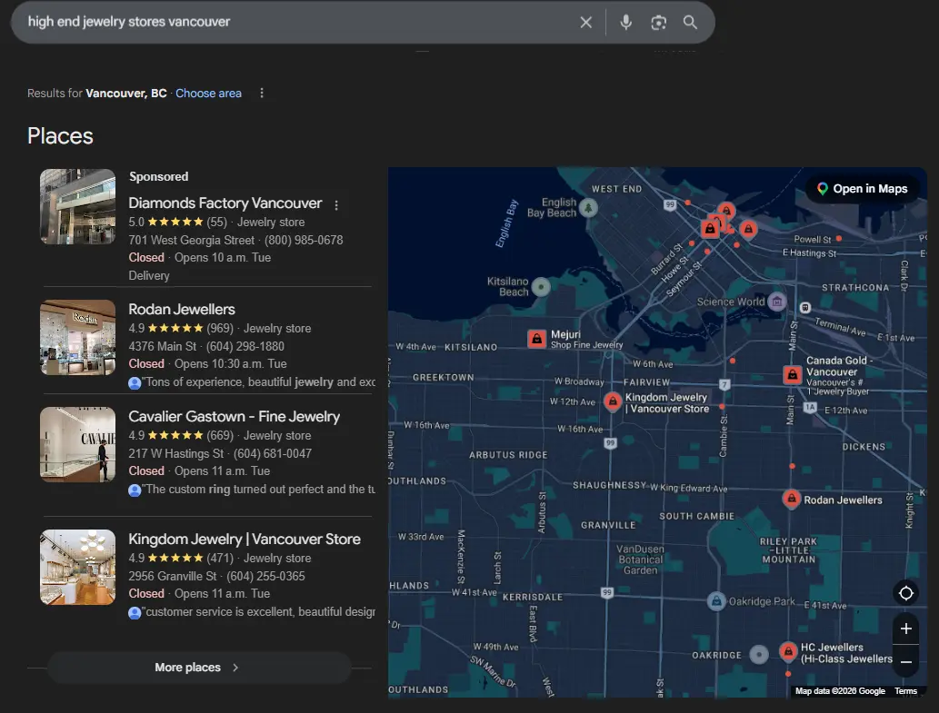Viewport: 939px width, 713px height.
Task: Click the magnifying glass search icon
Action: tap(691, 23)
